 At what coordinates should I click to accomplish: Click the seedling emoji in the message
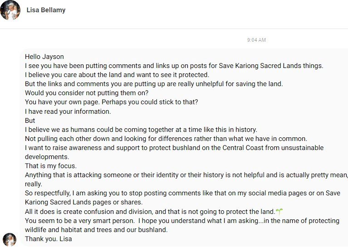pos(279,212)
